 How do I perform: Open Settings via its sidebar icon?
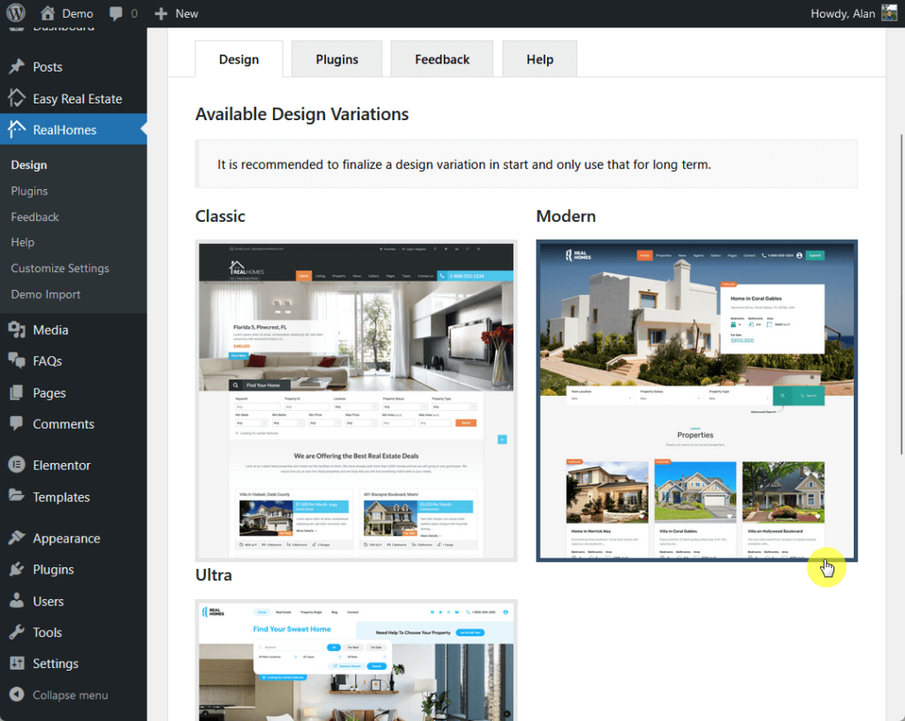16,664
